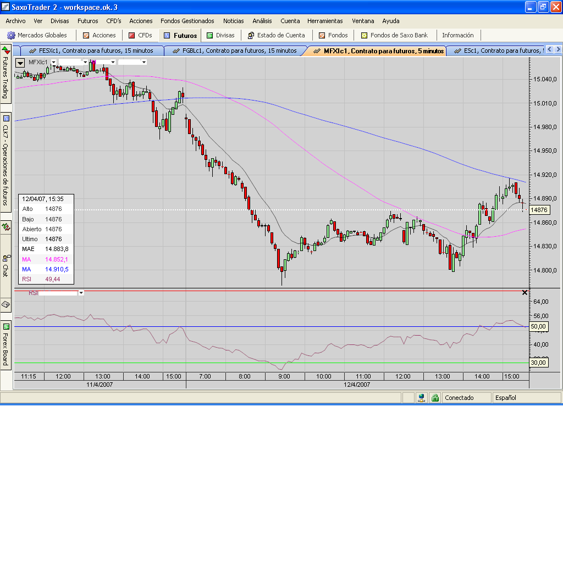Click the Mercados Globales toolbar label

click(42, 35)
